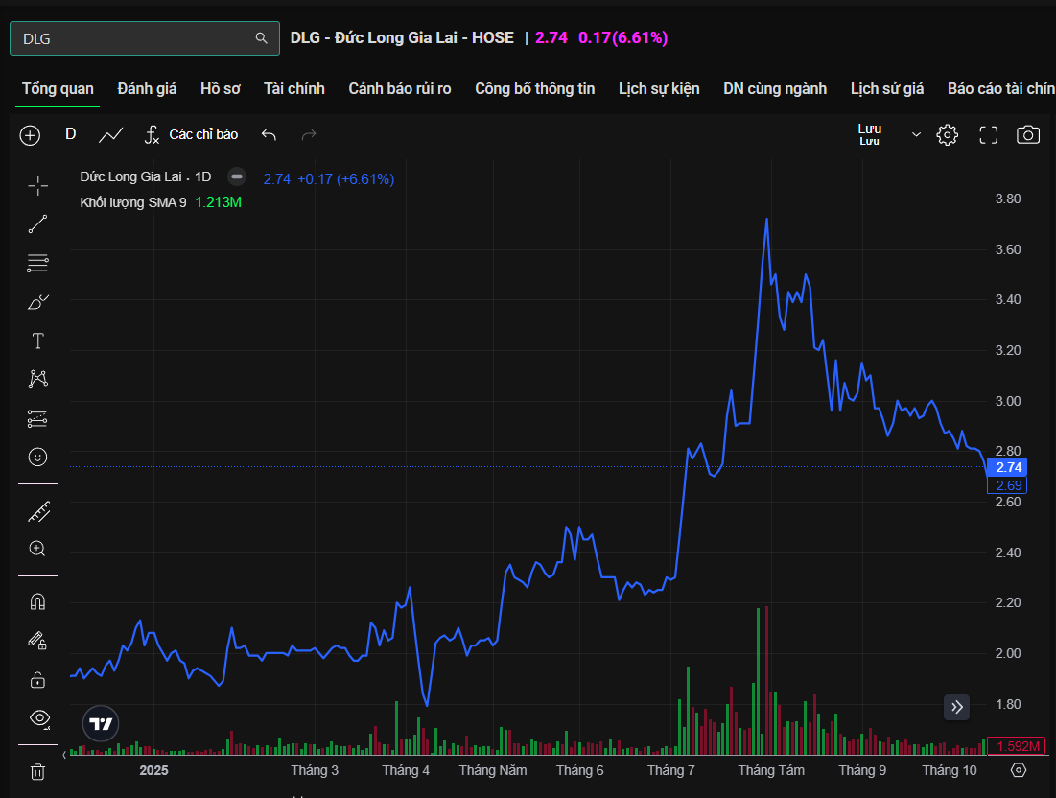Click the DLG stock search field

tap(134, 38)
